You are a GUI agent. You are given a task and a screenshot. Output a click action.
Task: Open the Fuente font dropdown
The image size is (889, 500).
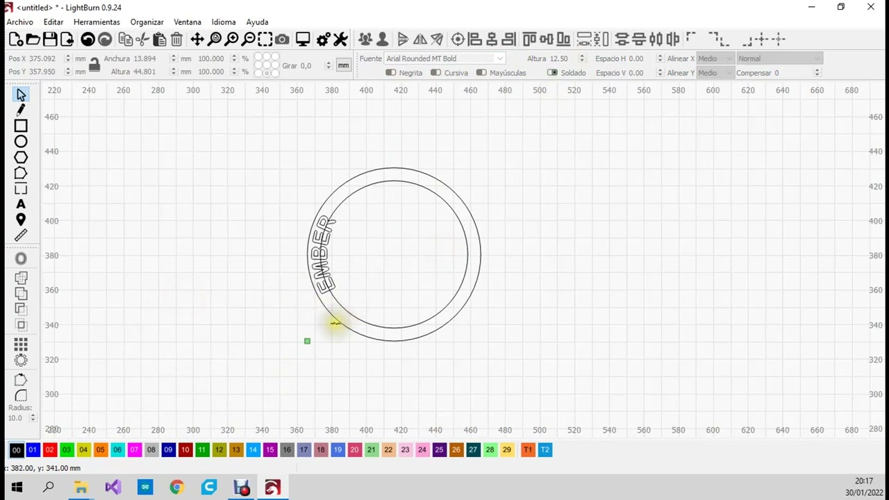(444, 58)
